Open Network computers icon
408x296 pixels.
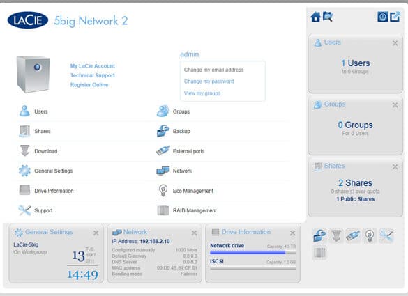click(163, 171)
